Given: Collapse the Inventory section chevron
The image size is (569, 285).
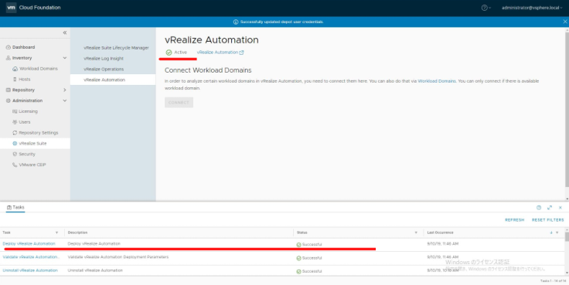Looking at the screenshot, I should point(65,58).
